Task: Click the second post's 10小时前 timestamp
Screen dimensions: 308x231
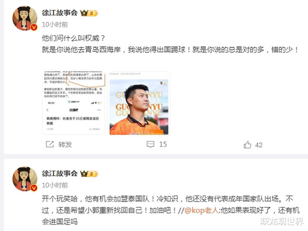Action: click(55, 185)
